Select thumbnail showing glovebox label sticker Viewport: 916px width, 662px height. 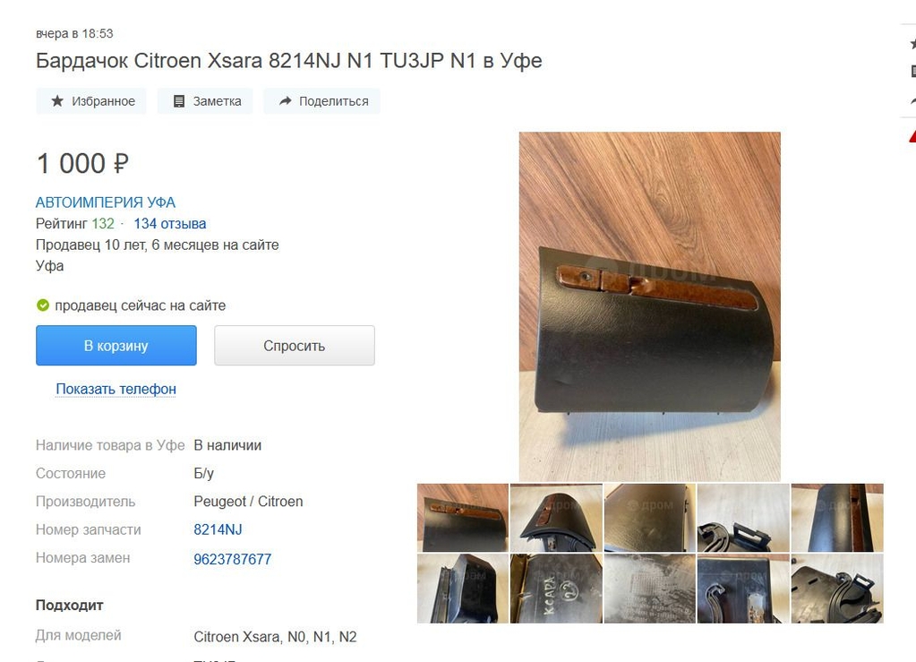point(649,589)
